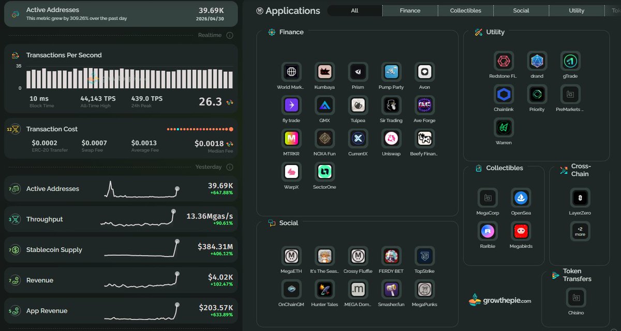Open the LayerZero cross-chain icon
The height and width of the screenshot is (331, 621).
coord(580,198)
